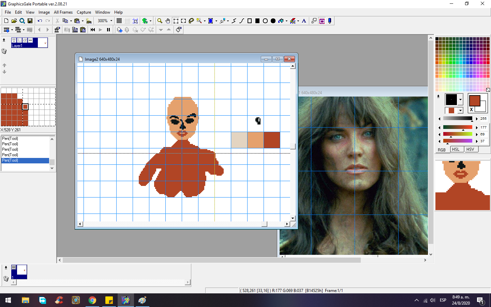Select the Zoom magnifier tool
Viewport: 491px width, 307px height.
[x=160, y=21]
